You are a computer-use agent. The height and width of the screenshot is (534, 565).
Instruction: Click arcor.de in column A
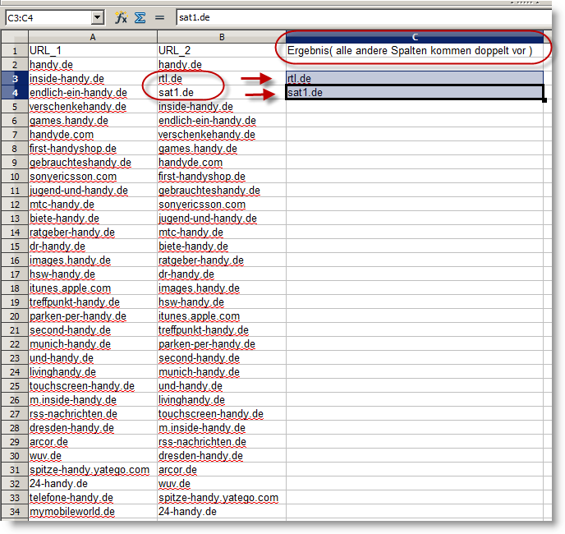pyautogui.click(x=93, y=442)
